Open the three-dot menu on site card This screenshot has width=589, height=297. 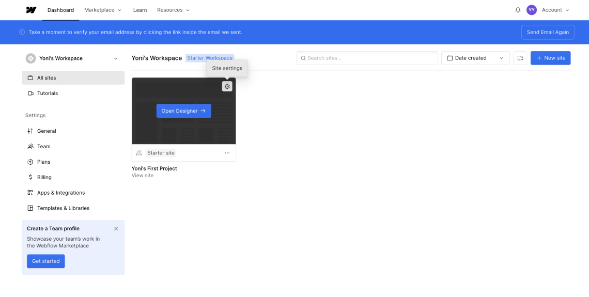[227, 153]
